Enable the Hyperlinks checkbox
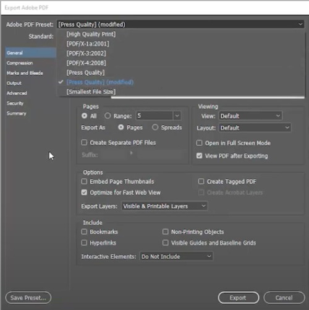The image size is (309, 310). [x=84, y=243]
